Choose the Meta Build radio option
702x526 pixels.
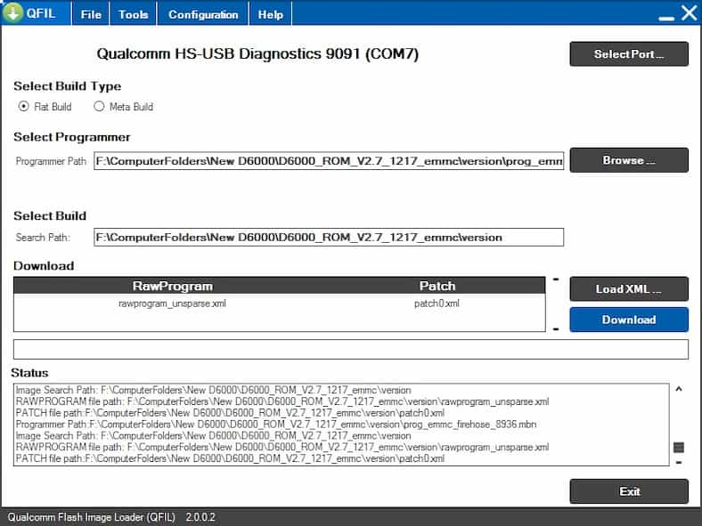pyautogui.click(x=100, y=107)
